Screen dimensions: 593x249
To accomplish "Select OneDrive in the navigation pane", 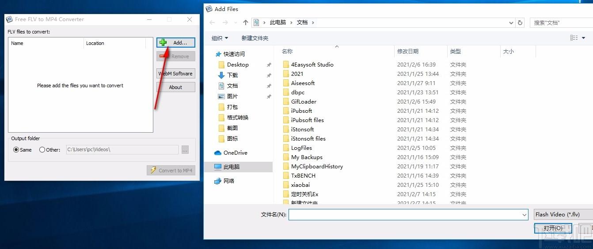I will pyautogui.click(x=235, y=153).
